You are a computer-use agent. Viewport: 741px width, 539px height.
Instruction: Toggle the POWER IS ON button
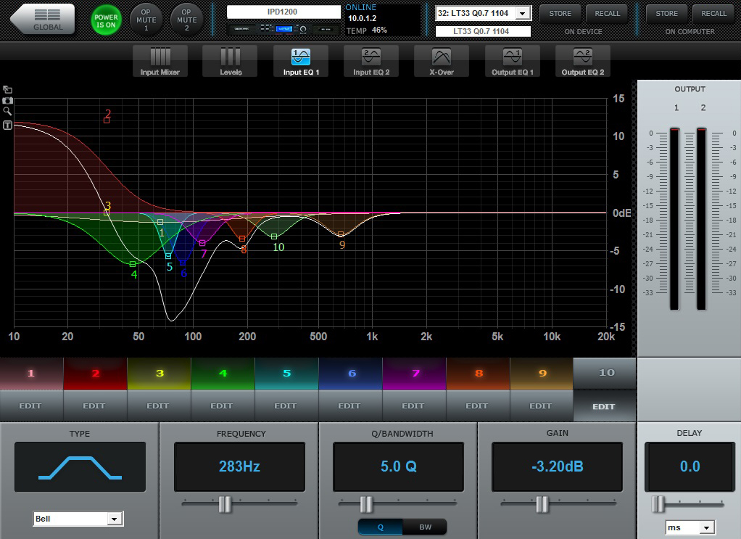click(x=106, y=20)
